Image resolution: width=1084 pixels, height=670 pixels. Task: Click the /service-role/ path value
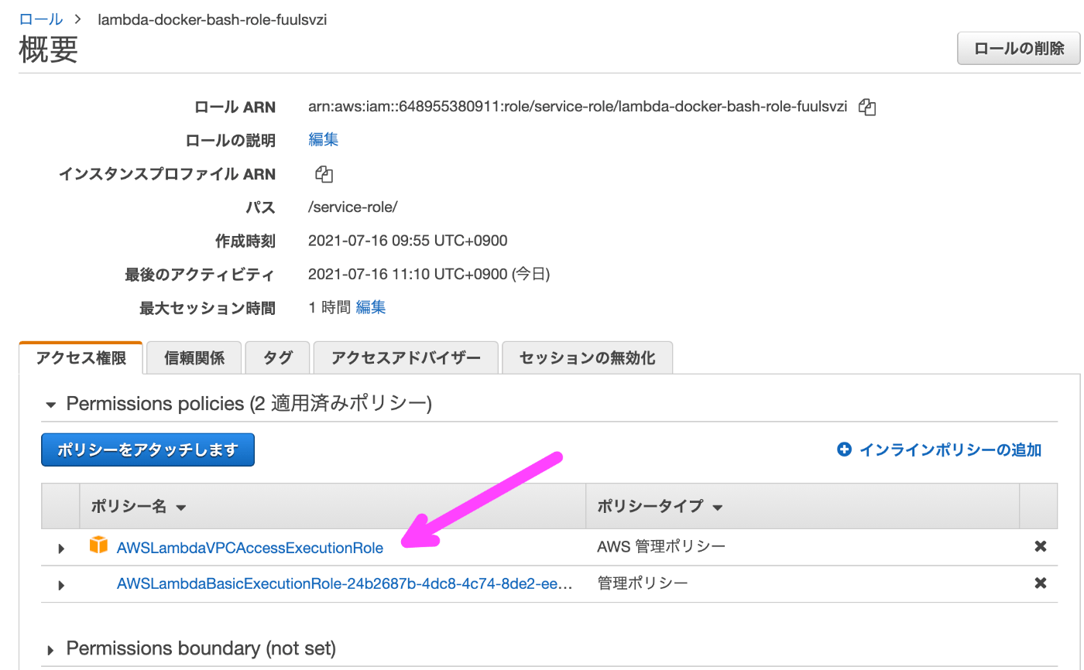353,207
